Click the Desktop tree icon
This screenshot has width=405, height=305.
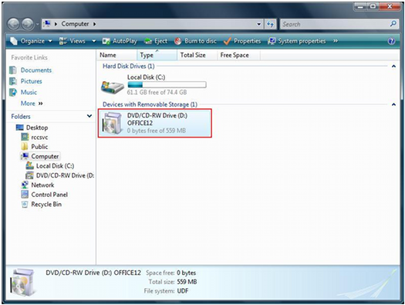[x=19, y=127]
